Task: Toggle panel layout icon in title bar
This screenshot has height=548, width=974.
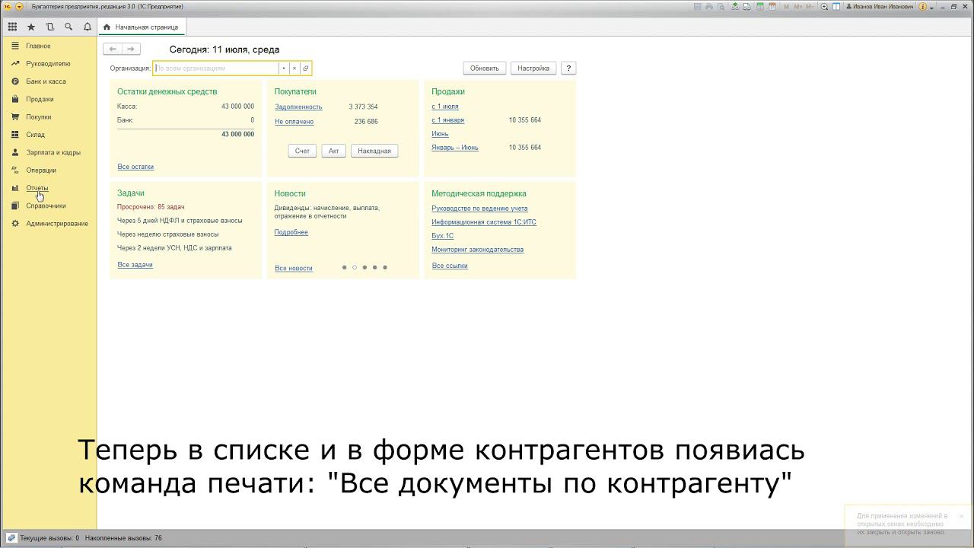Action: [x=836, y=6]
